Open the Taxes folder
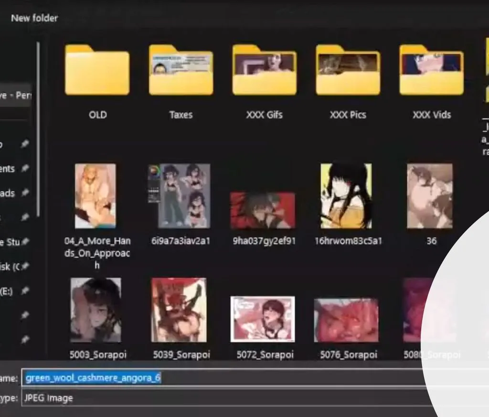 181,82
